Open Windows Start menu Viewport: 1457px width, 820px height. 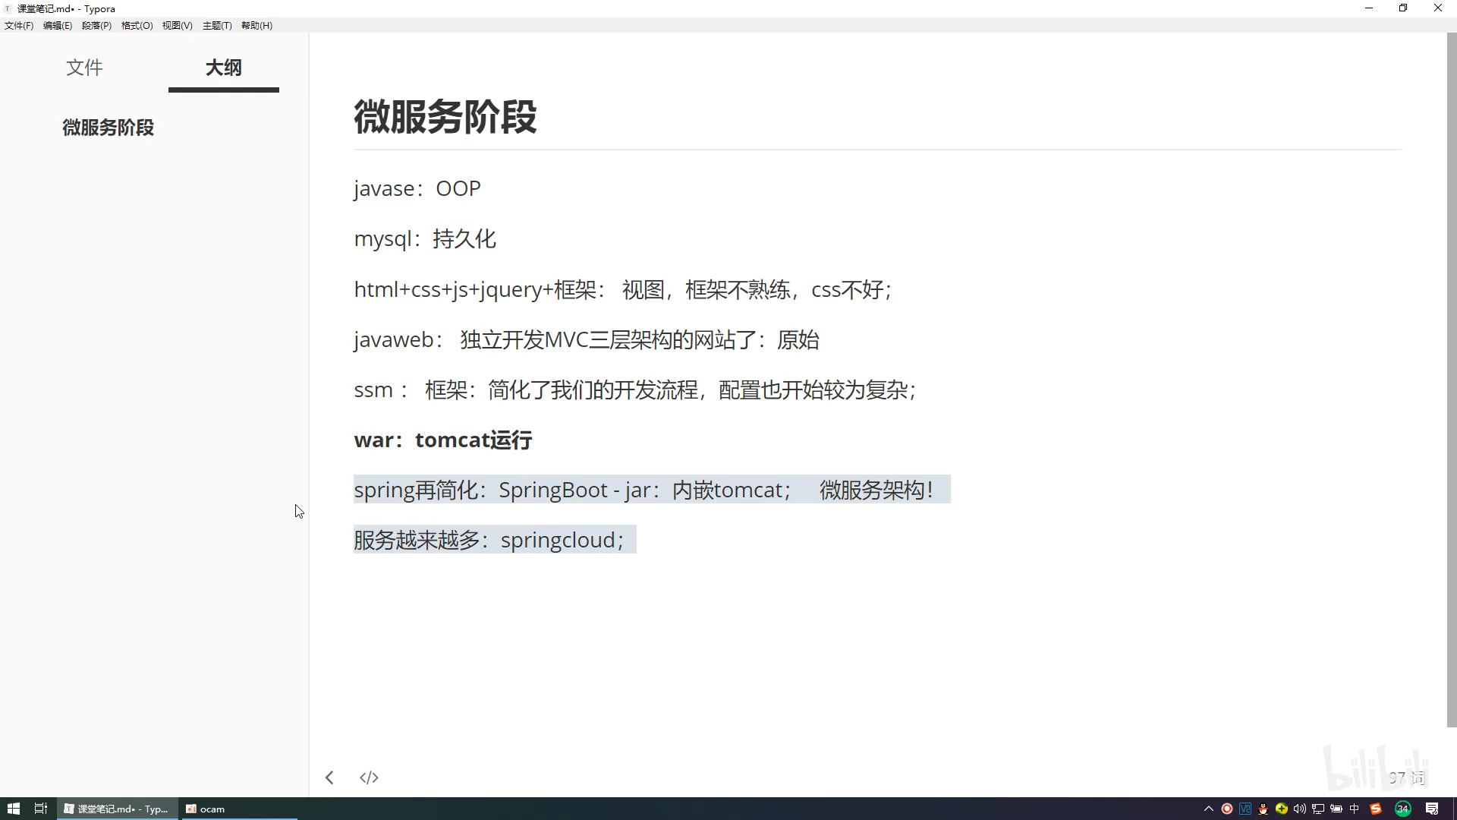point(13,809)
